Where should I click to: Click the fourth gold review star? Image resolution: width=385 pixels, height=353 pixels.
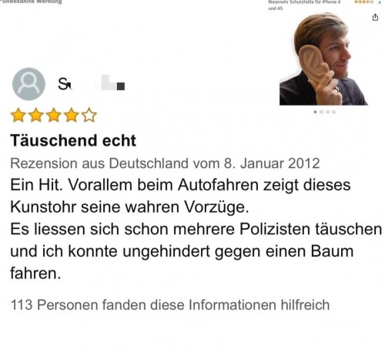pos(71,115)
